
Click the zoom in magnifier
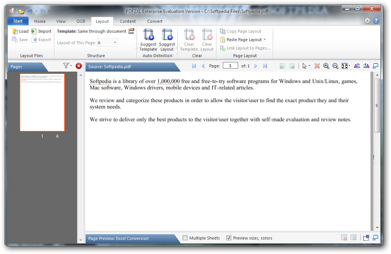point(326,66)
